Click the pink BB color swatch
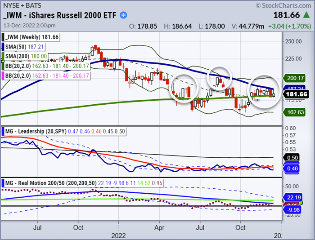The height and width of the screenshot is (240, 315). click(x=3, y=76)
